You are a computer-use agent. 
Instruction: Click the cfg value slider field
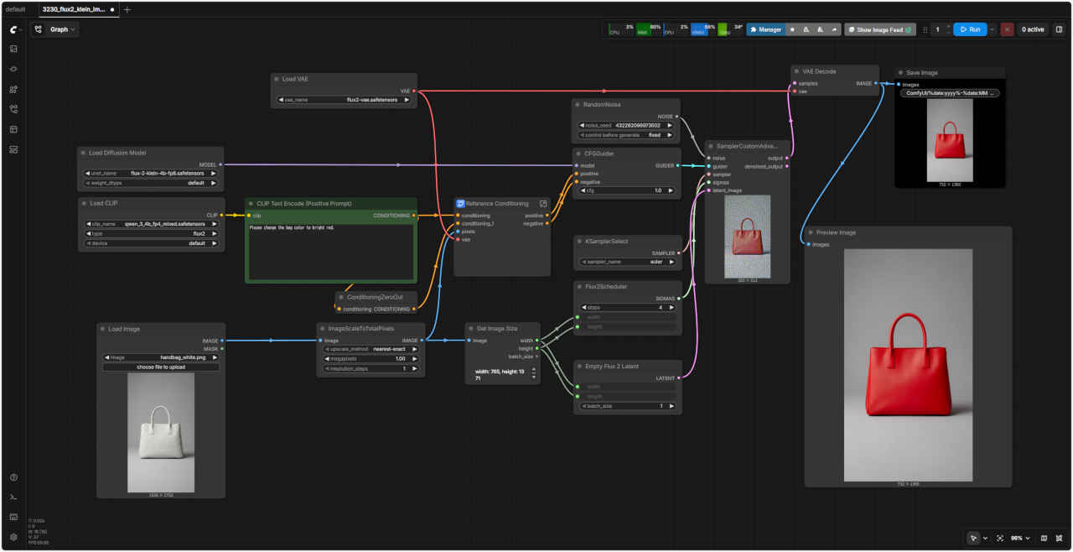(x=628, y=190)
